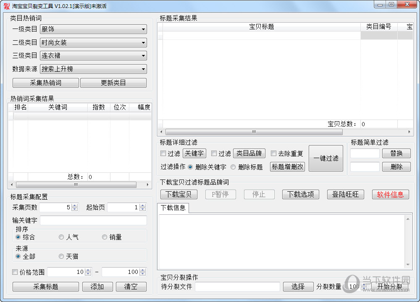Click the title results horizontal scrollbar thumb
Viewport: 420px width, 302px height.
point(254,132)
